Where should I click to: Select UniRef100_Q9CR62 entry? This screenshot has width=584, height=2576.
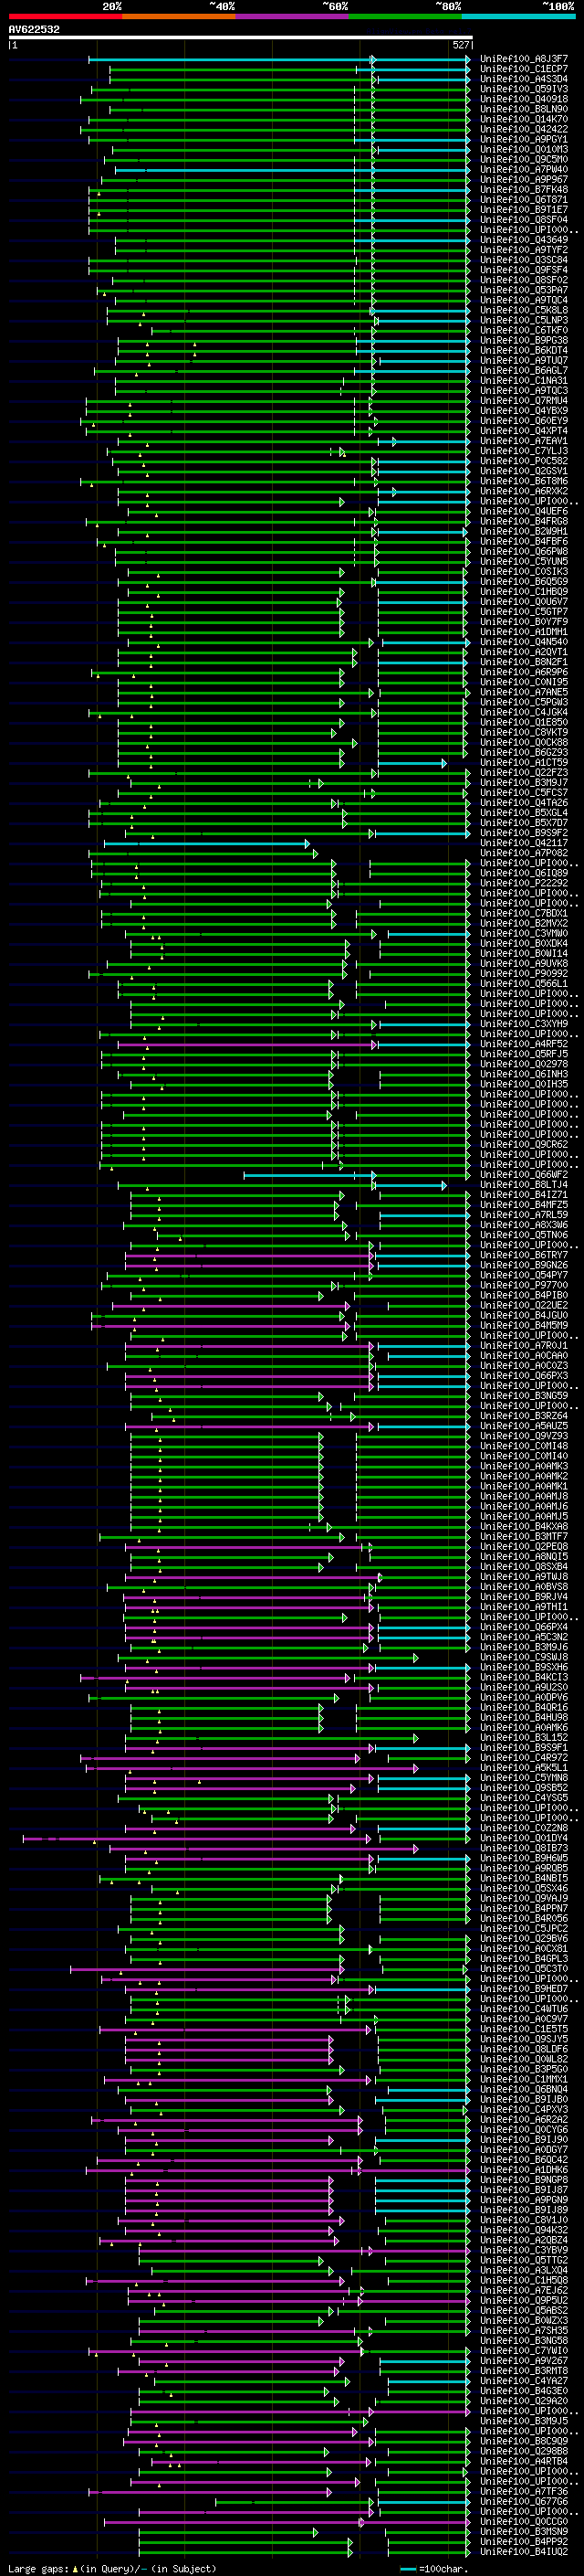[524, 1144]
